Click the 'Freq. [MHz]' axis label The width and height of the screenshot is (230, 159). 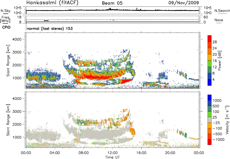tap(5, 19)
